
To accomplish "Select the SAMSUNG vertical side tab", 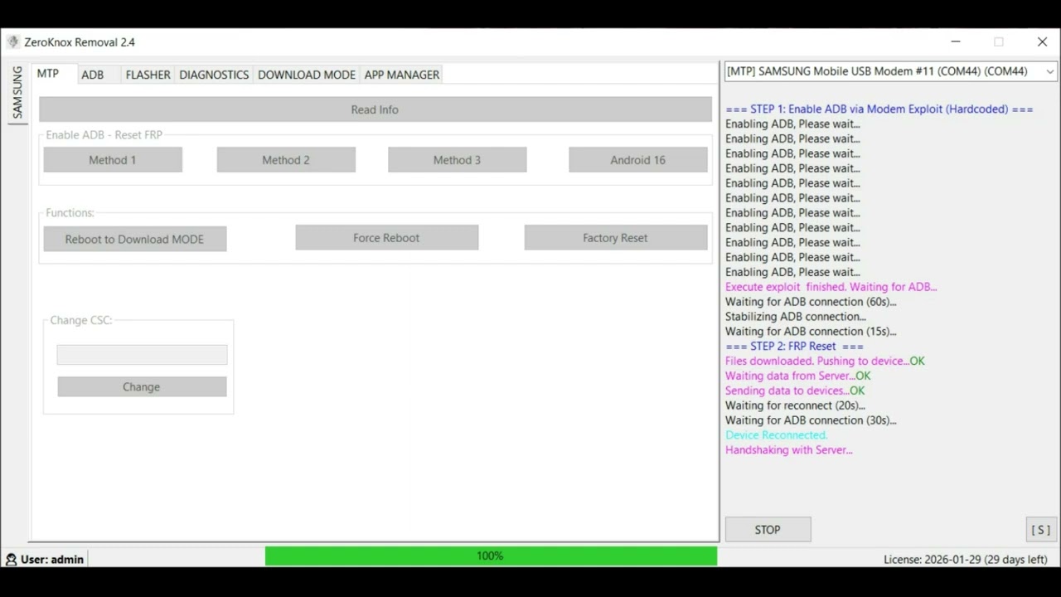I will click(x=17, y=92).
